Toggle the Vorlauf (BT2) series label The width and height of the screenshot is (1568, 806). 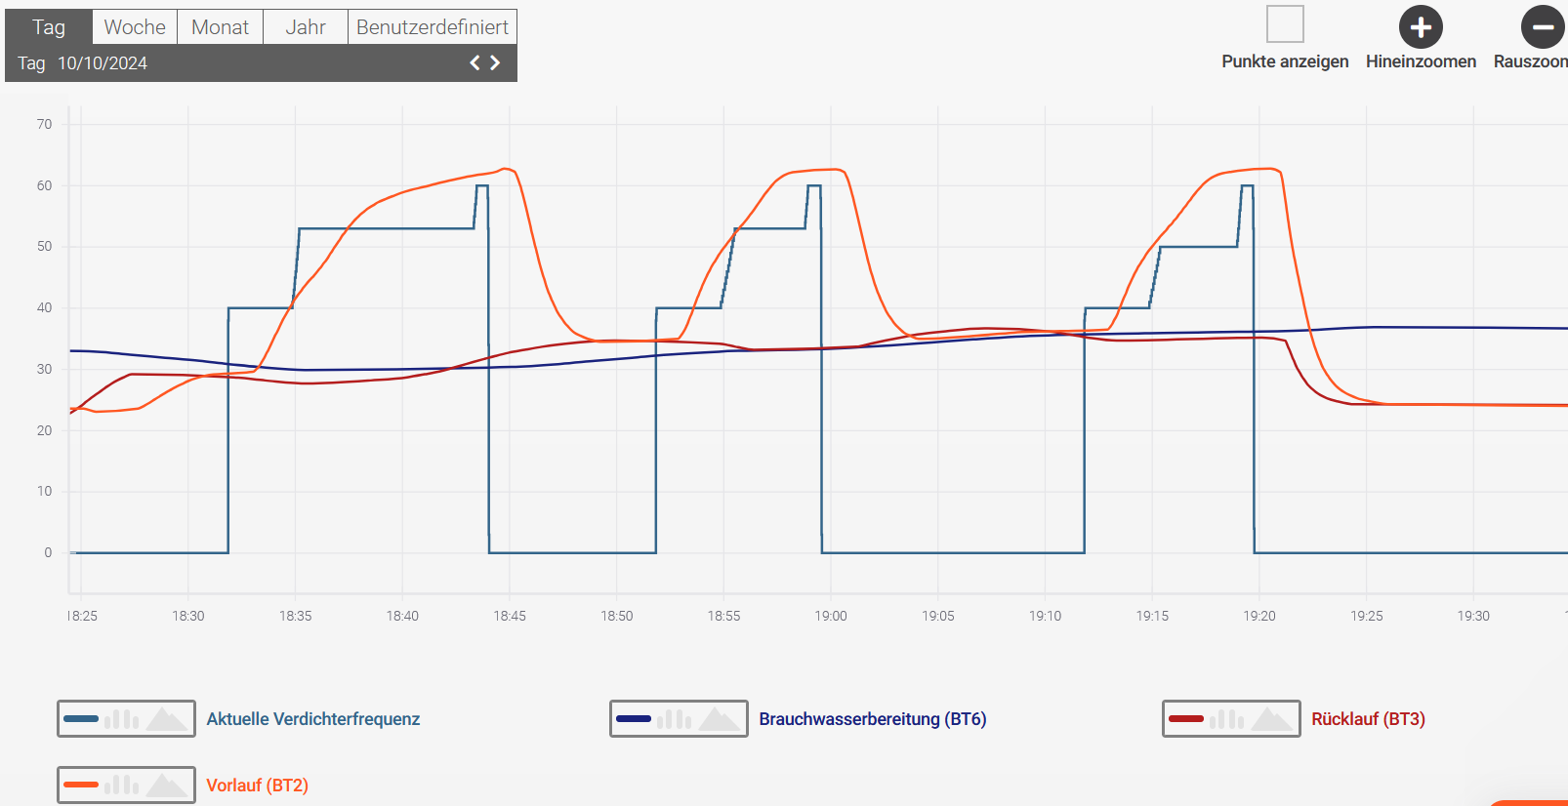point(257,786)
